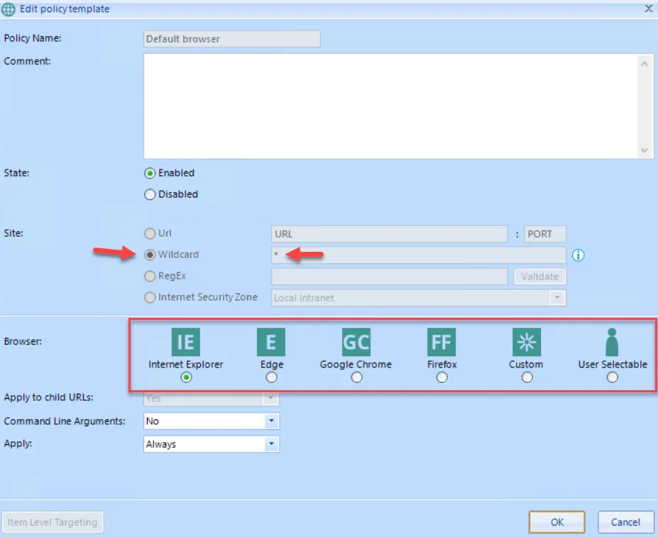Click Item Level Targeting button
The width and height of the screenshot is (658, 537).
click(x=53, y=522)
